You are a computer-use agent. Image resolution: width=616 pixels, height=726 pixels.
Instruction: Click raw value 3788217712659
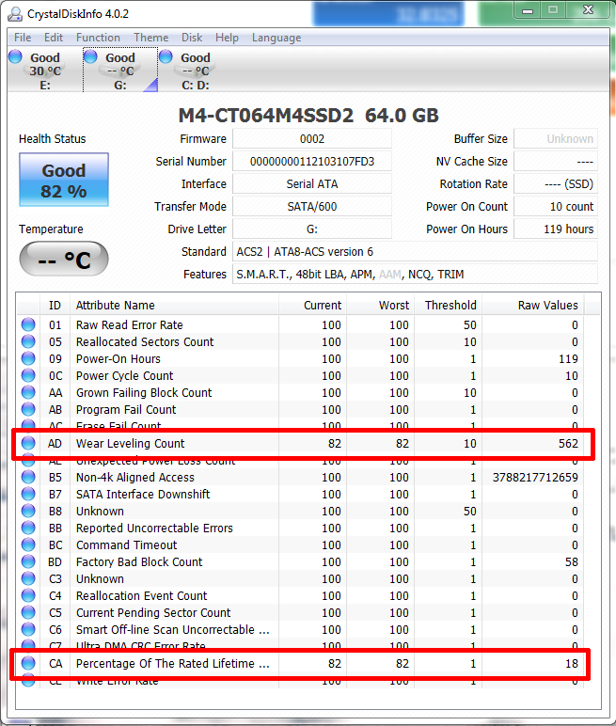click(535, 477)
